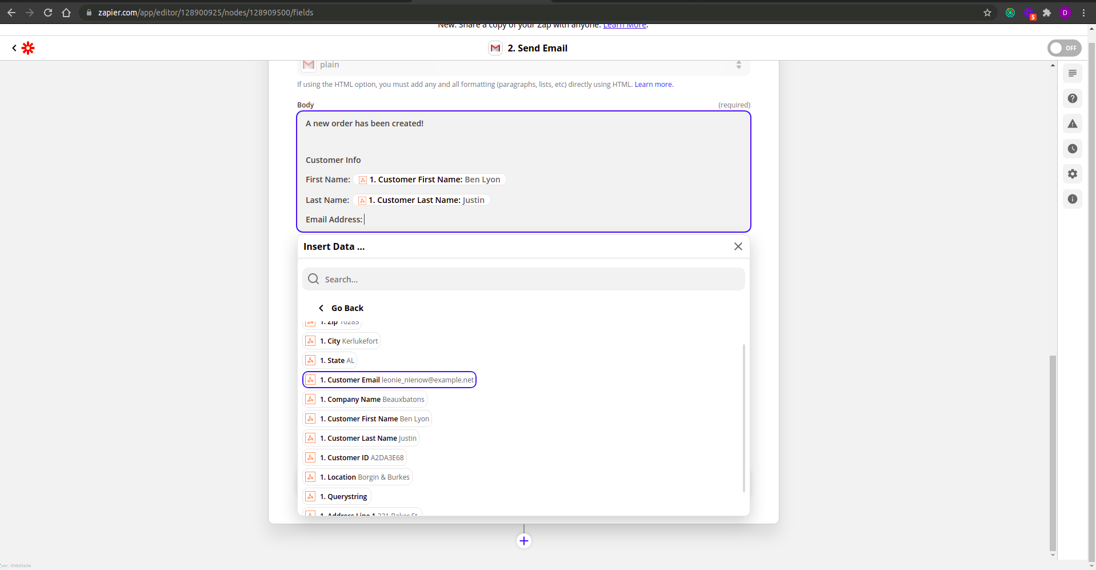This screenshot has height=570, width=1096.
Task: Click the Insert Data list scrollbar
Action: click(743, 417)
